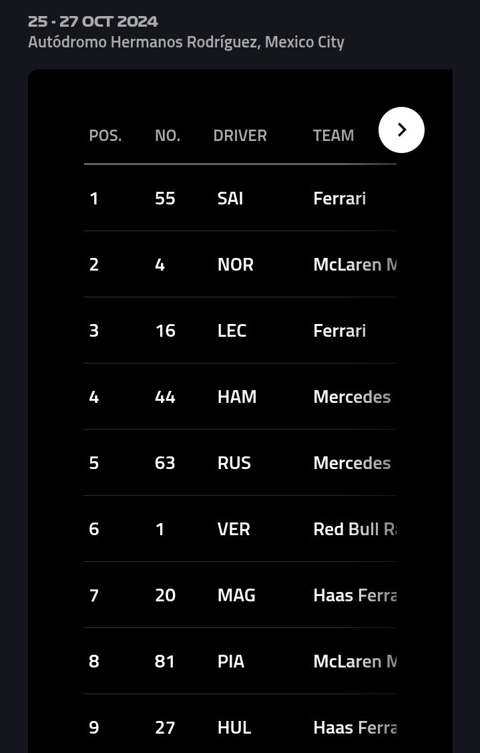Open HAM driver row

point(237,397)
